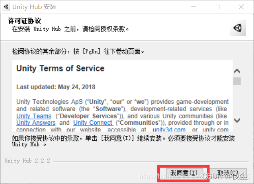Viewport: 254px width, 184px height.
Task: Click the Unity icon in title bar
Action: 6,7
